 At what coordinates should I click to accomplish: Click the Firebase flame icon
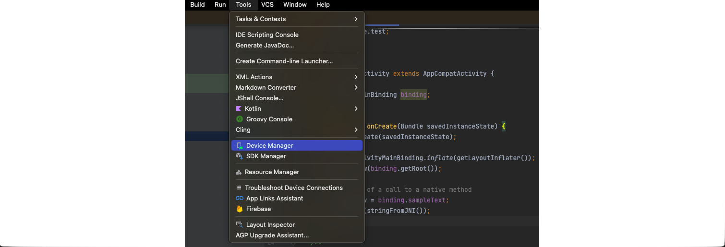click(240, 209)
